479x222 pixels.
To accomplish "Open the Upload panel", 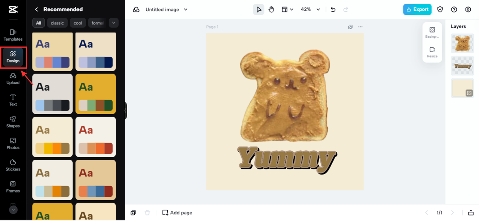I will 13,78.
